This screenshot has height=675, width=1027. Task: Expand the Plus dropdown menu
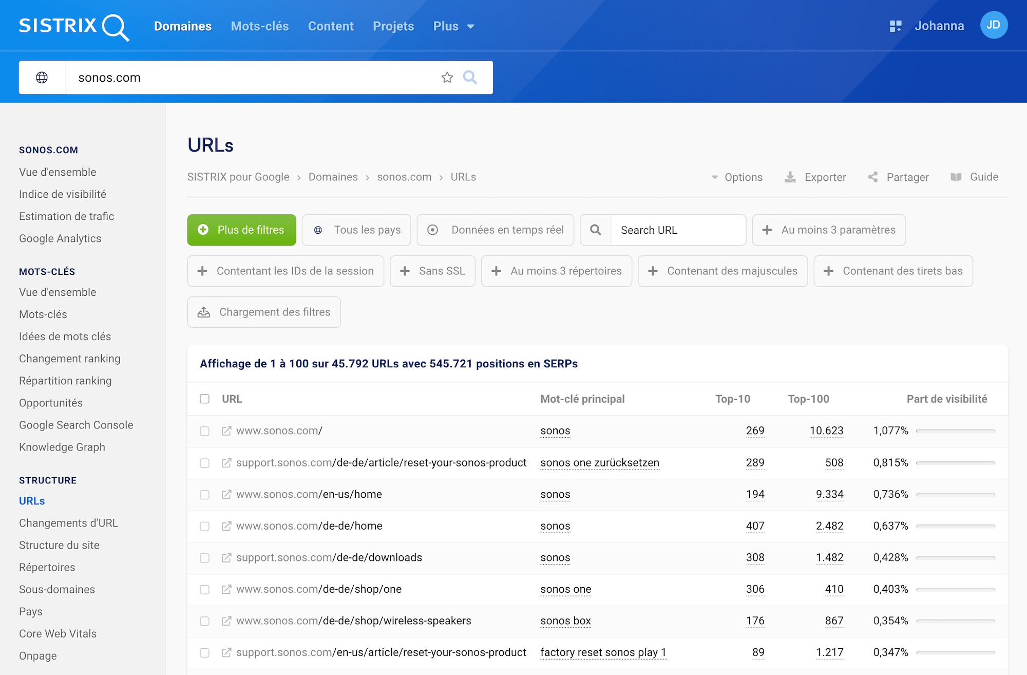tap(453, 26)
